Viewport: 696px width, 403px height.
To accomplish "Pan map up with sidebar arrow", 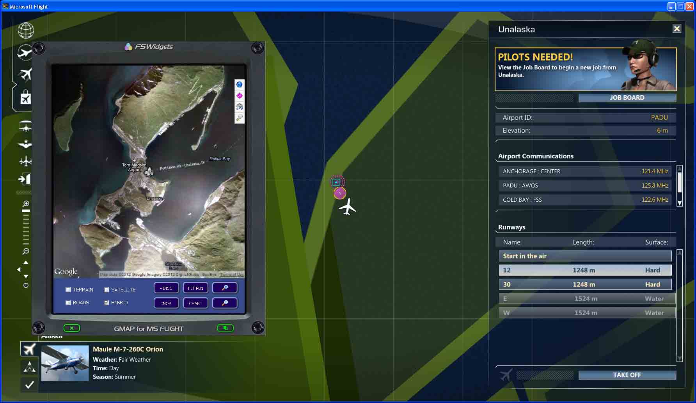I will (x=26, y=263).
